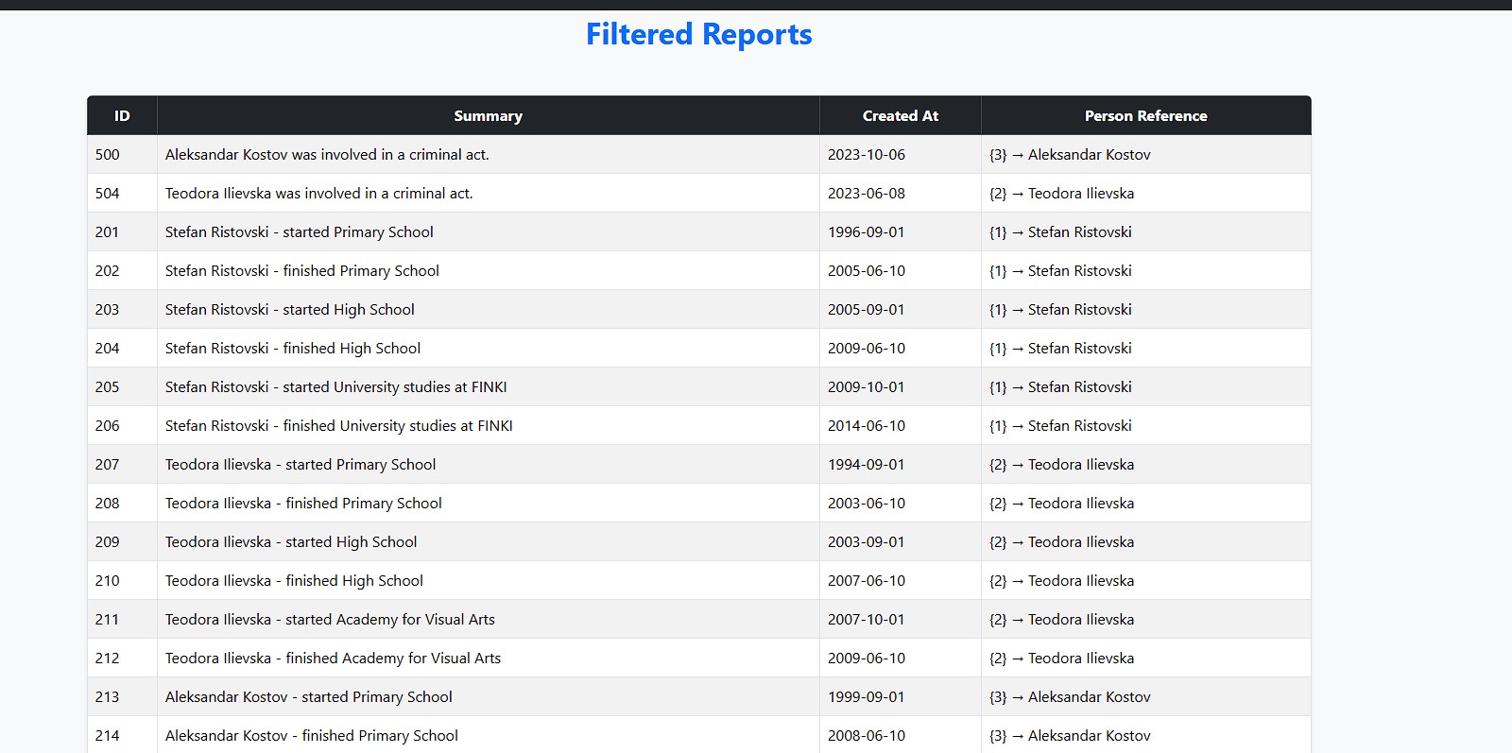Select the Person Reference column header
The height and width of the screenshot is (753, 1512).
(1145, 116)
